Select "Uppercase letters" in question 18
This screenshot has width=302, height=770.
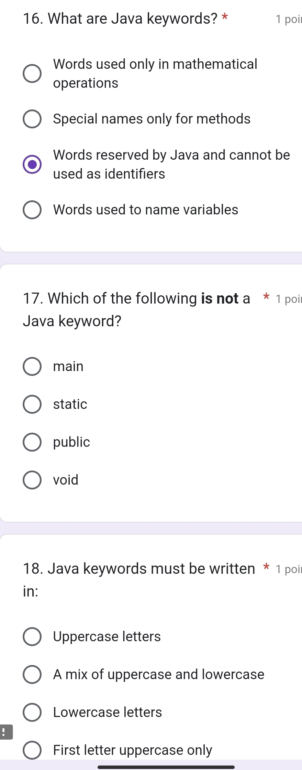point(32,636)
